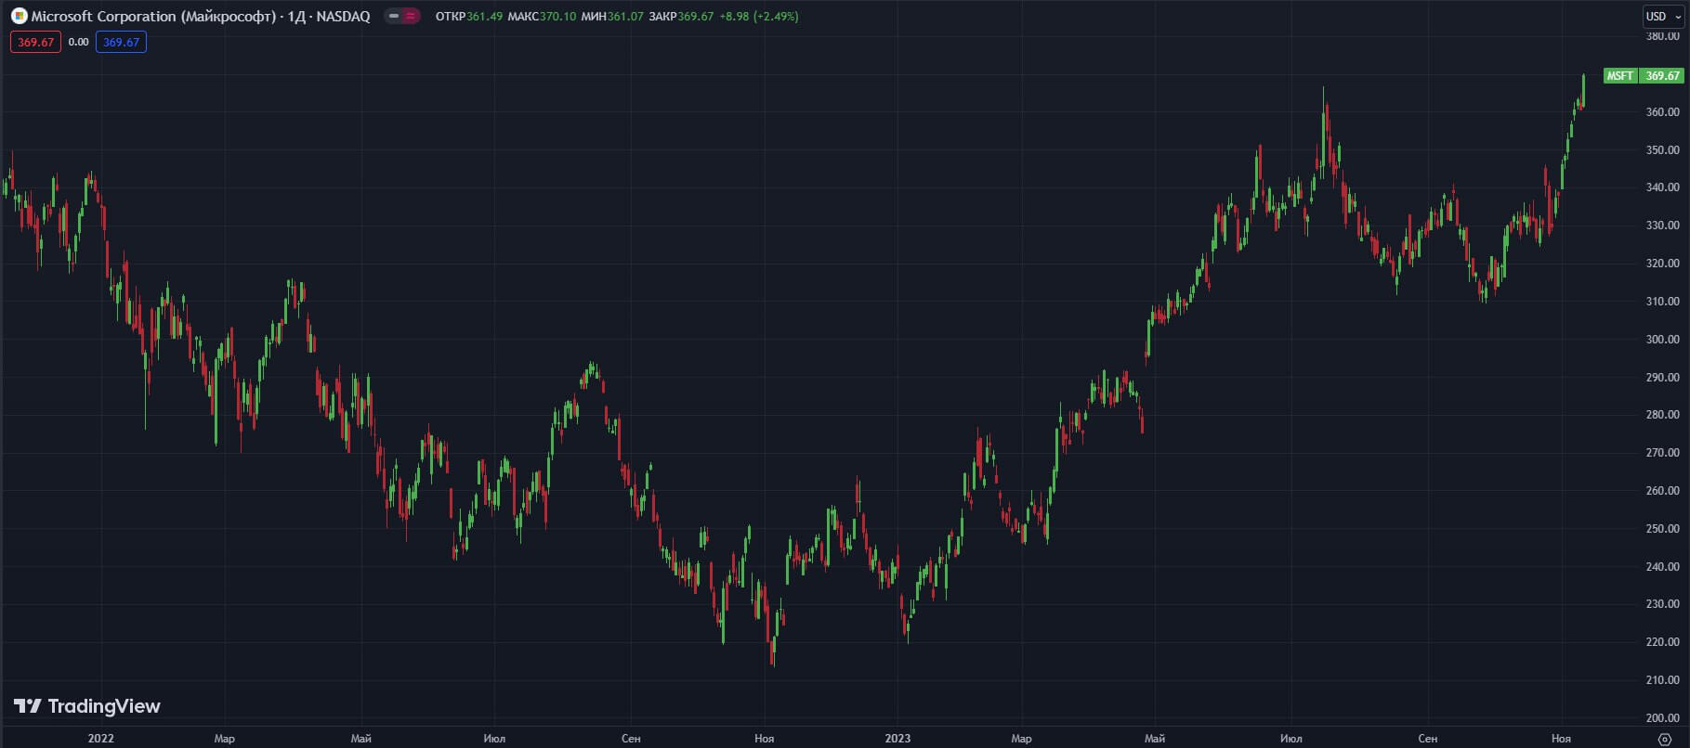Click the 230.00 price axis label

(1662, 603)
